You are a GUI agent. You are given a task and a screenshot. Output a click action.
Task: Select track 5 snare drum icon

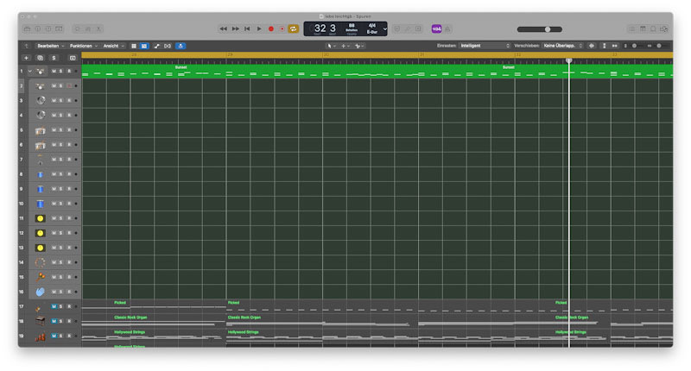(x=40, y=130)
